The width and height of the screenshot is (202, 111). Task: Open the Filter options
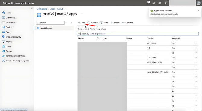pyautogui.click(x=104, y=23)
